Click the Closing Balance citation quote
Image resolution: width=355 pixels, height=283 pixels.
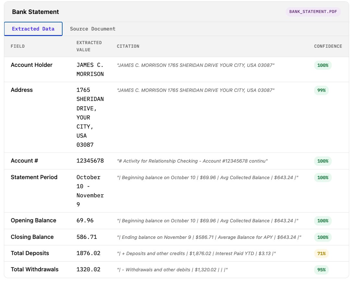click(x=209, y=237)
